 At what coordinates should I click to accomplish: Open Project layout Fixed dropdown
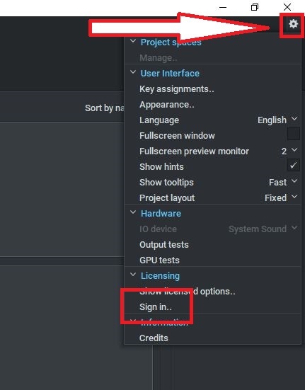281,197
